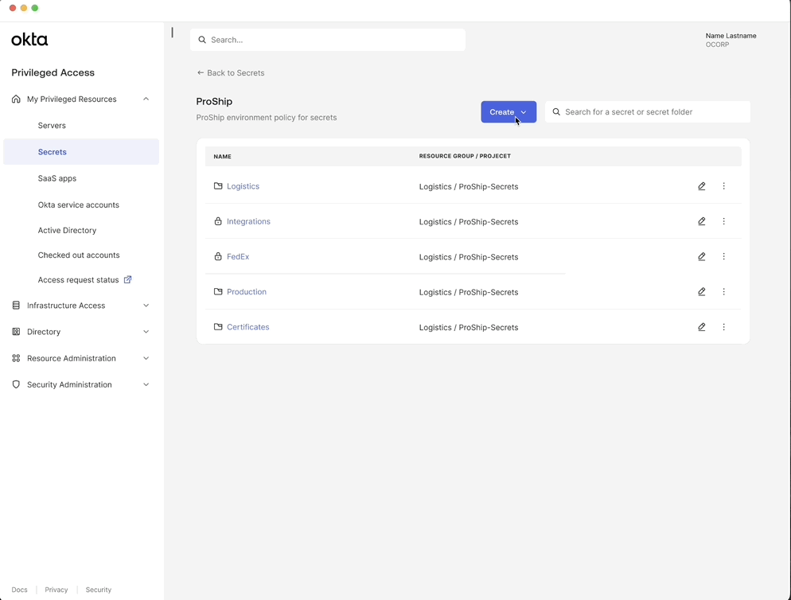Open the Production folder link
791x600 pixels.
click(x=246, y=292)
